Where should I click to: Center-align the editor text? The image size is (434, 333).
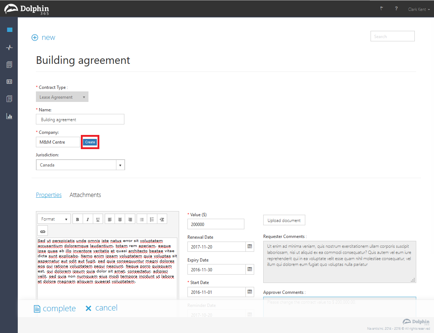[120, 219]
